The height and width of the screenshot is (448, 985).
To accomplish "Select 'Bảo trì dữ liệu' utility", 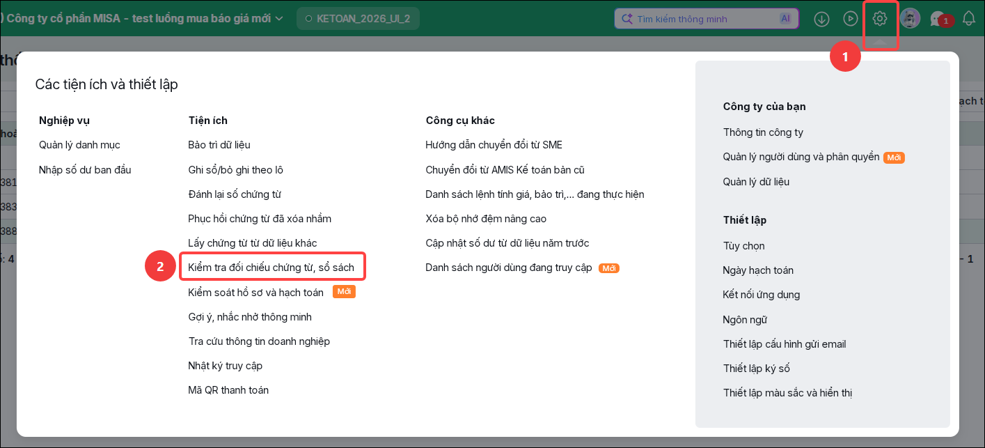I will pyautogui.click(x=219, y=145).
